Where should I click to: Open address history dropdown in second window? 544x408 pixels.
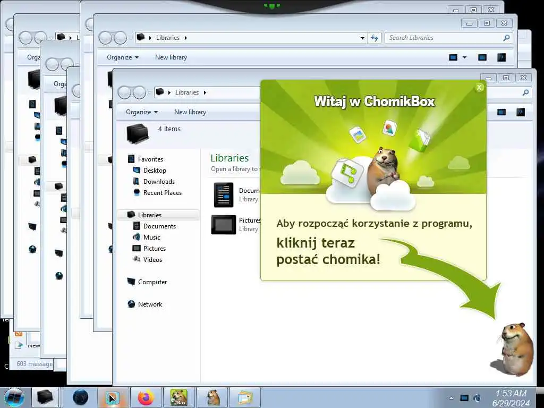[x=362, y=38]
